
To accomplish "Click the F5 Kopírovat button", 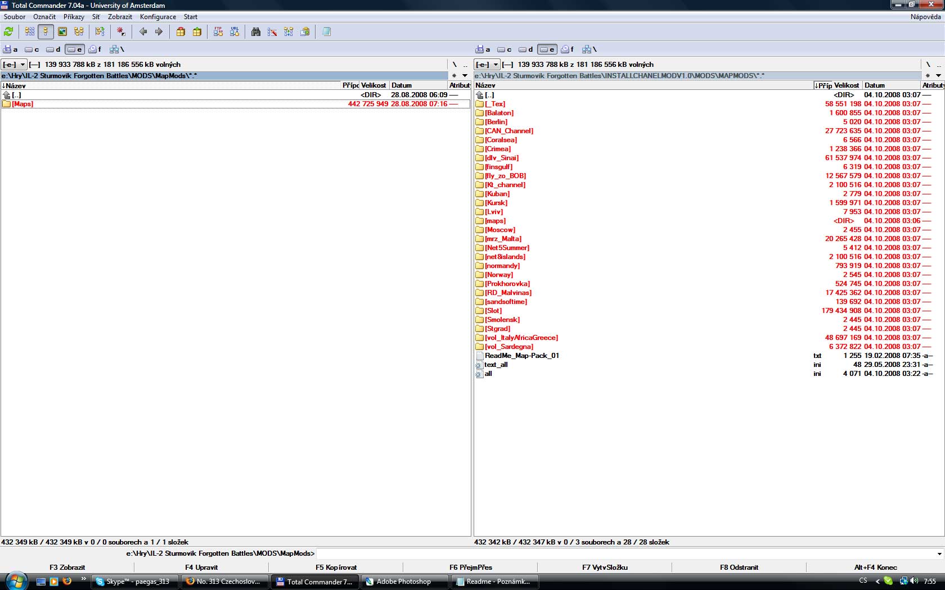I will pyautogui.click(x=336, y=568).
